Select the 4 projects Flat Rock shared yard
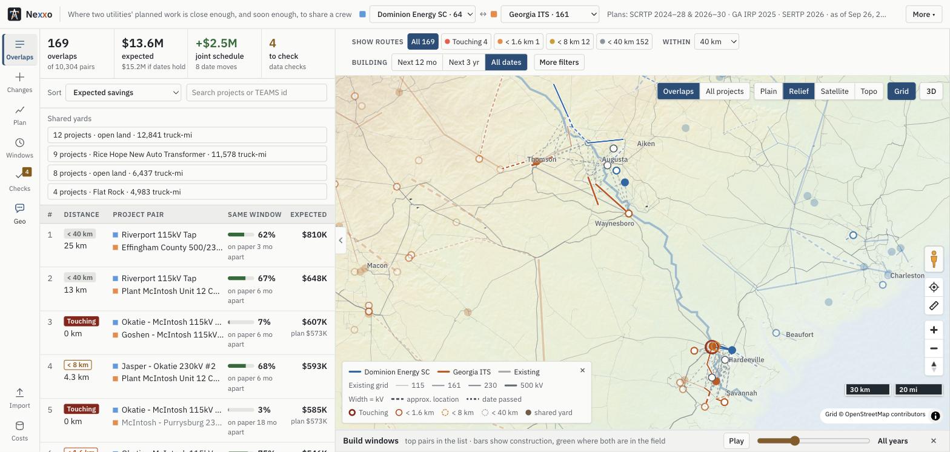950x452 pixels. pyautogui.click(x=187, y=192)
